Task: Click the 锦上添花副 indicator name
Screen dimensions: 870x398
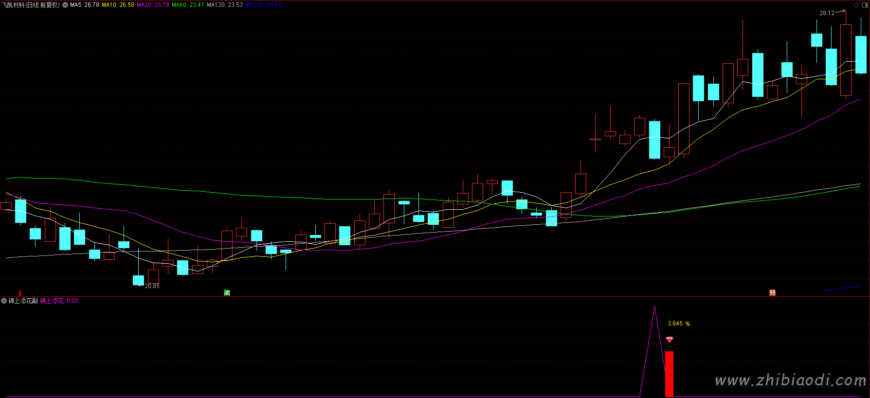Action: click(23, 301)
